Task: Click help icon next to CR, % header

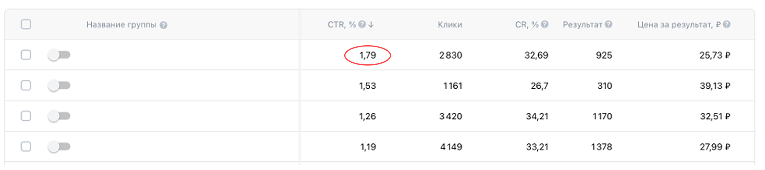Action: point(545,24)
